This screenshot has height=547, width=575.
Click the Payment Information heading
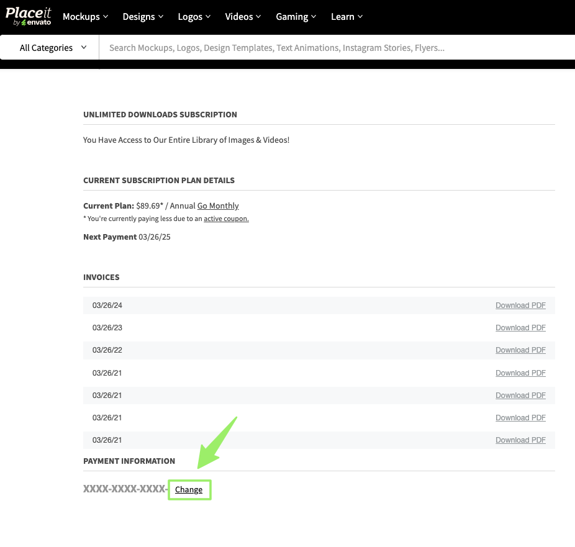129,461
